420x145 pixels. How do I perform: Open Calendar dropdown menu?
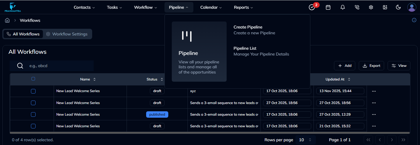point(211,7)
